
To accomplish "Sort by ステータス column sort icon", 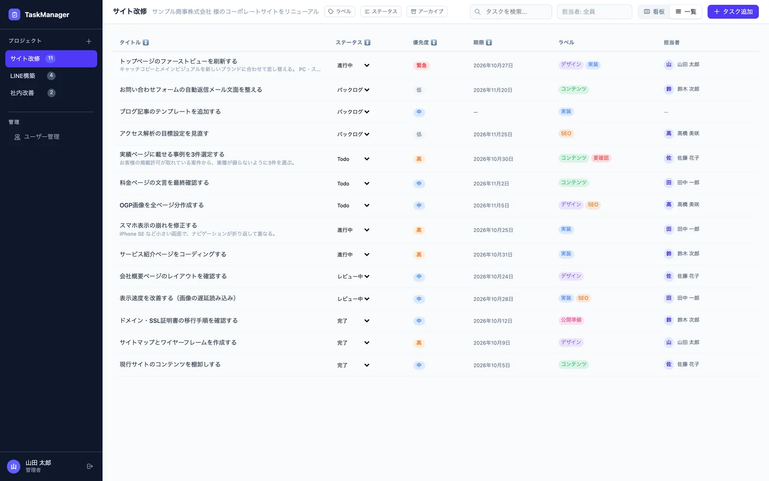I will pos(367,42).
